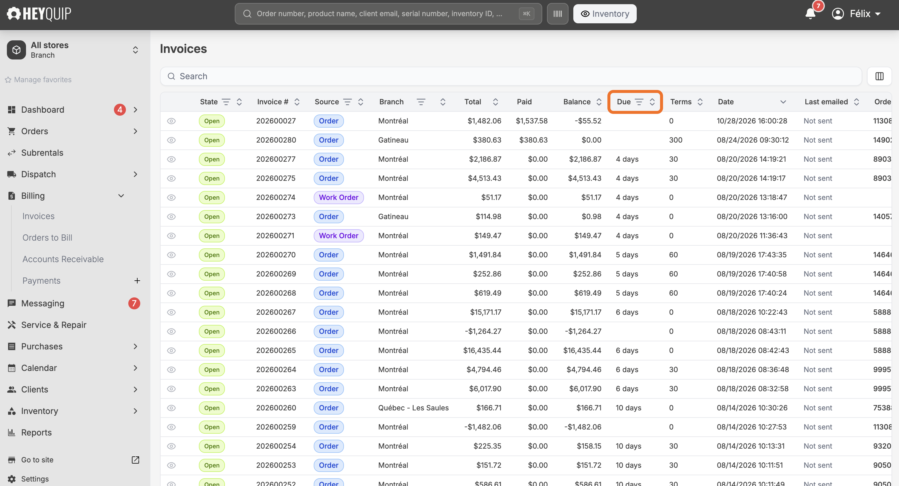Open Settings in the sidebar

(x=35, y=479)
